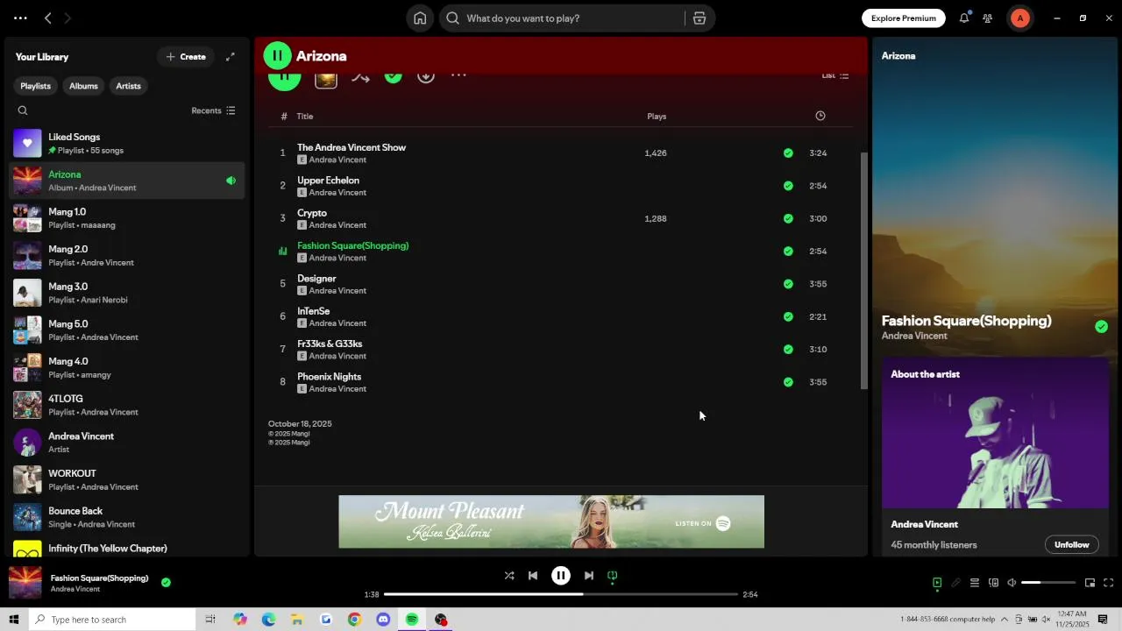Unfollow Andrea Vincent

click(1071, 544)
